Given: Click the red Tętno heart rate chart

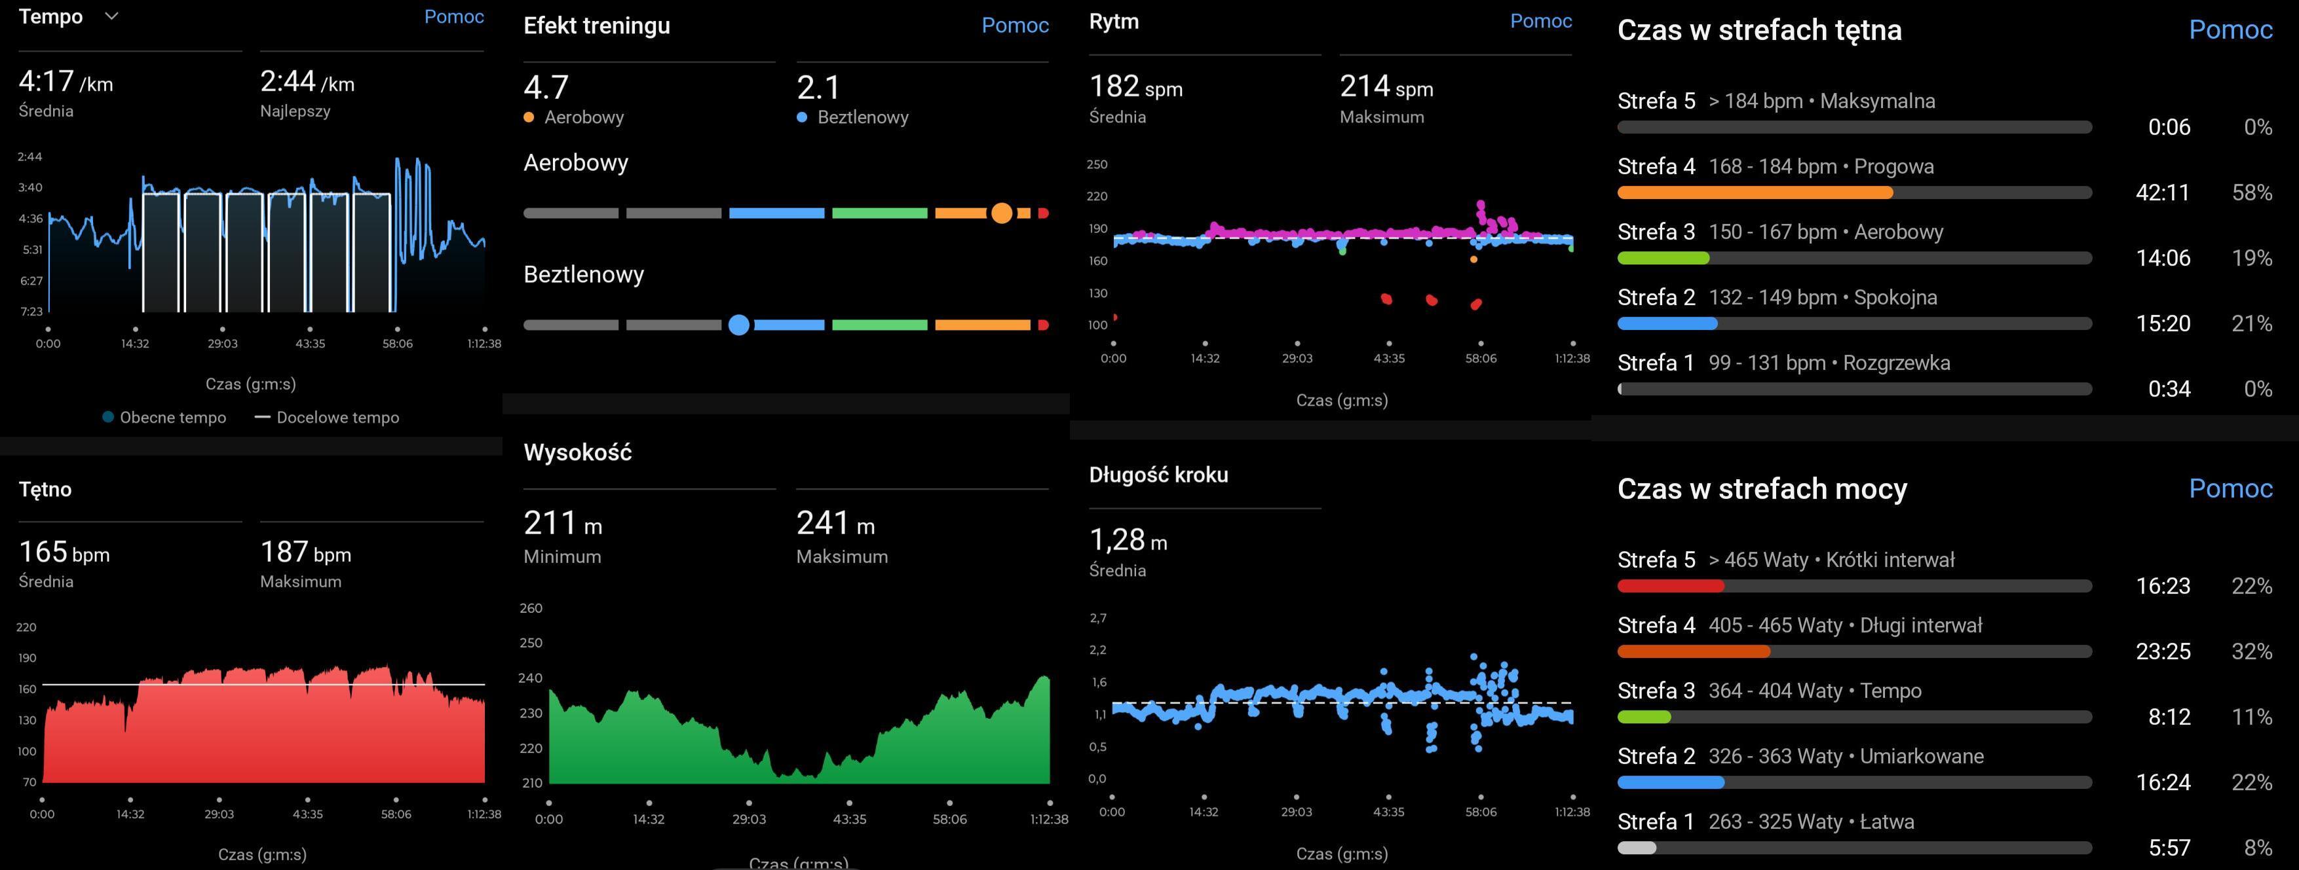Looking at the screenshot, I should (x=263, y=731).
